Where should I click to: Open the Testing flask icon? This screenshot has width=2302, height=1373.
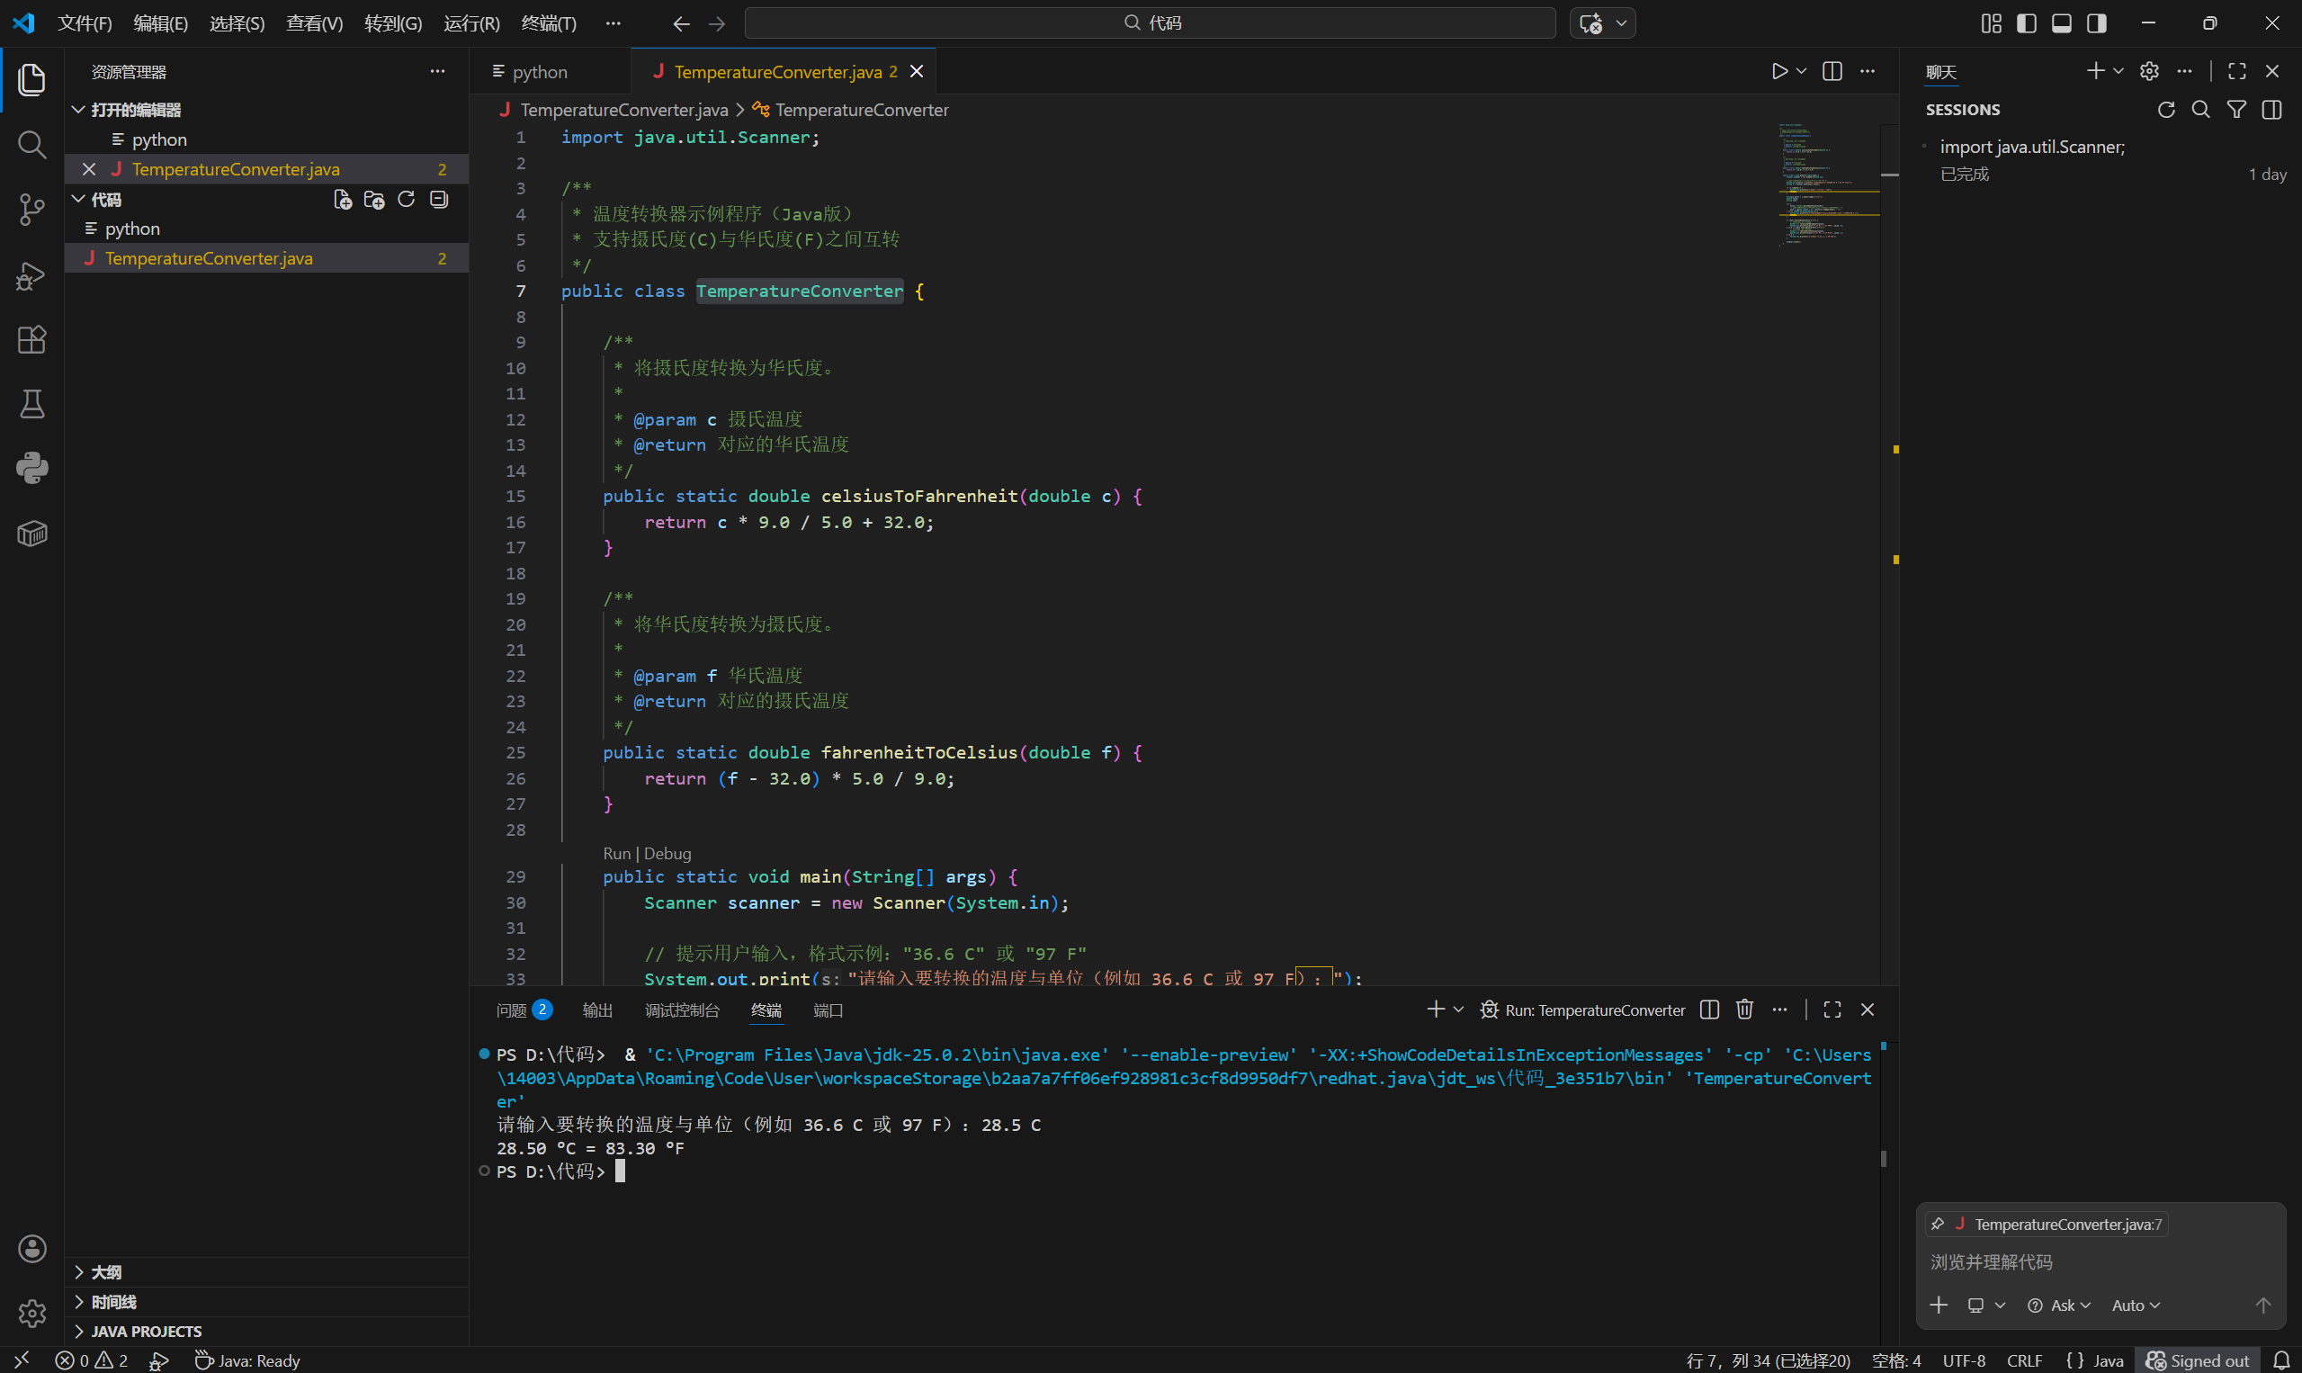pyautogui.click(x=31, y=404)
